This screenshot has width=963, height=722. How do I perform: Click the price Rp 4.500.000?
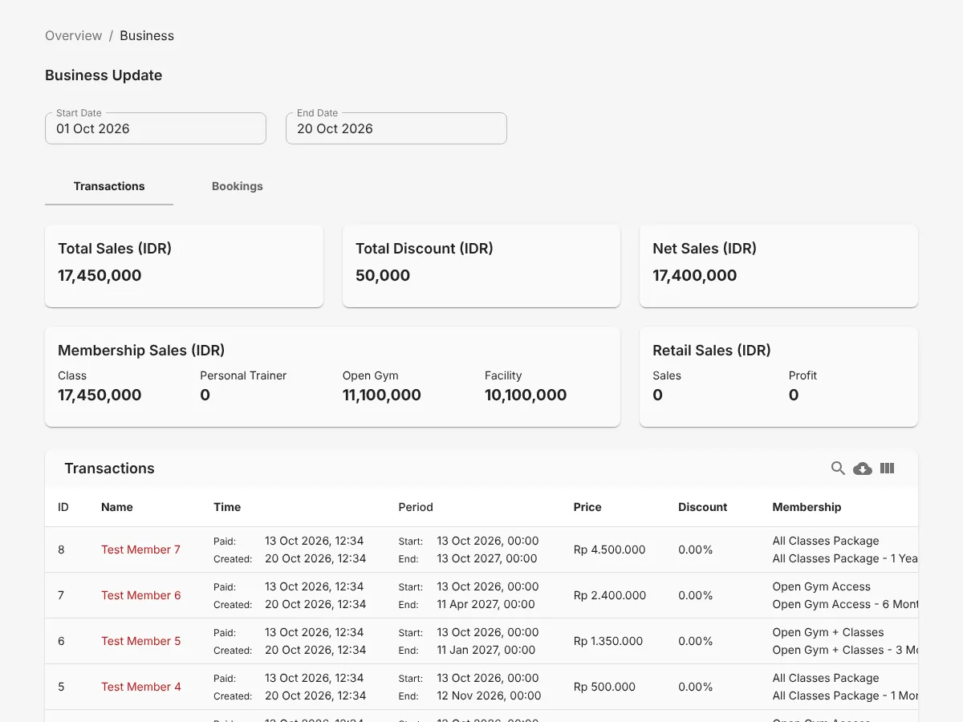click(610, 550)
